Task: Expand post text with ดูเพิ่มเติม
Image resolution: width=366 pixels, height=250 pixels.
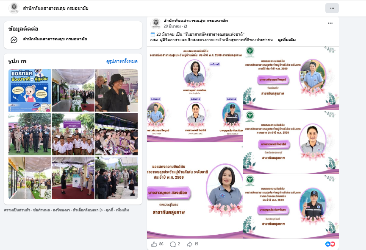Action: click(x=287, y=39)
